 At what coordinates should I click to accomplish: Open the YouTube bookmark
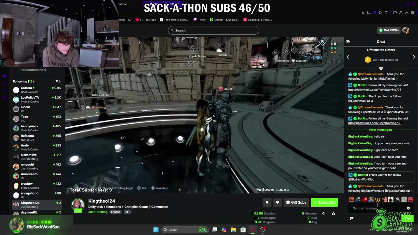[146, 20]
